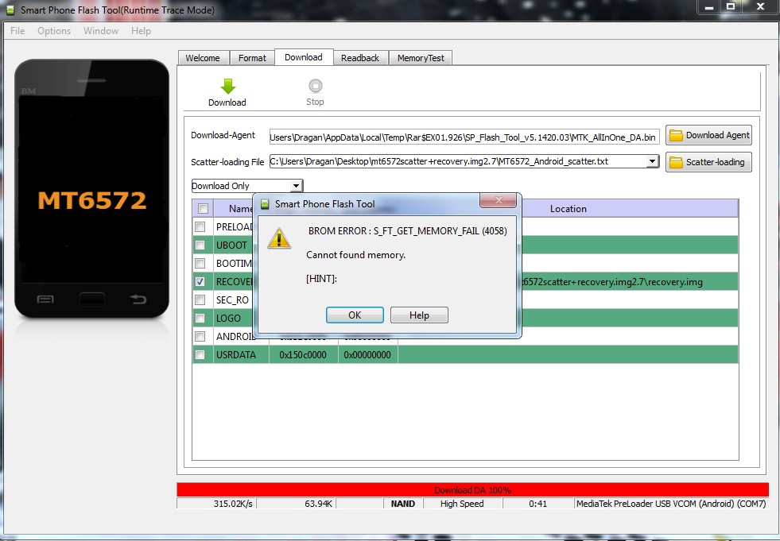Screen dimensions: 780x541
Task: Click the red Download DA 100% progress bar
Action: tap(472, 490)
